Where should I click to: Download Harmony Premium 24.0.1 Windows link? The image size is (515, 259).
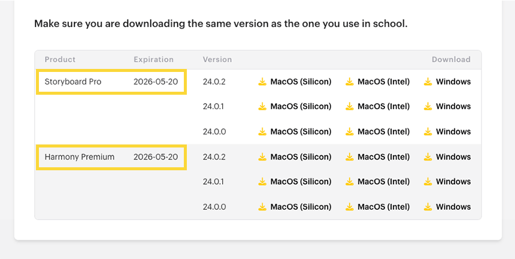click(453, 182)
